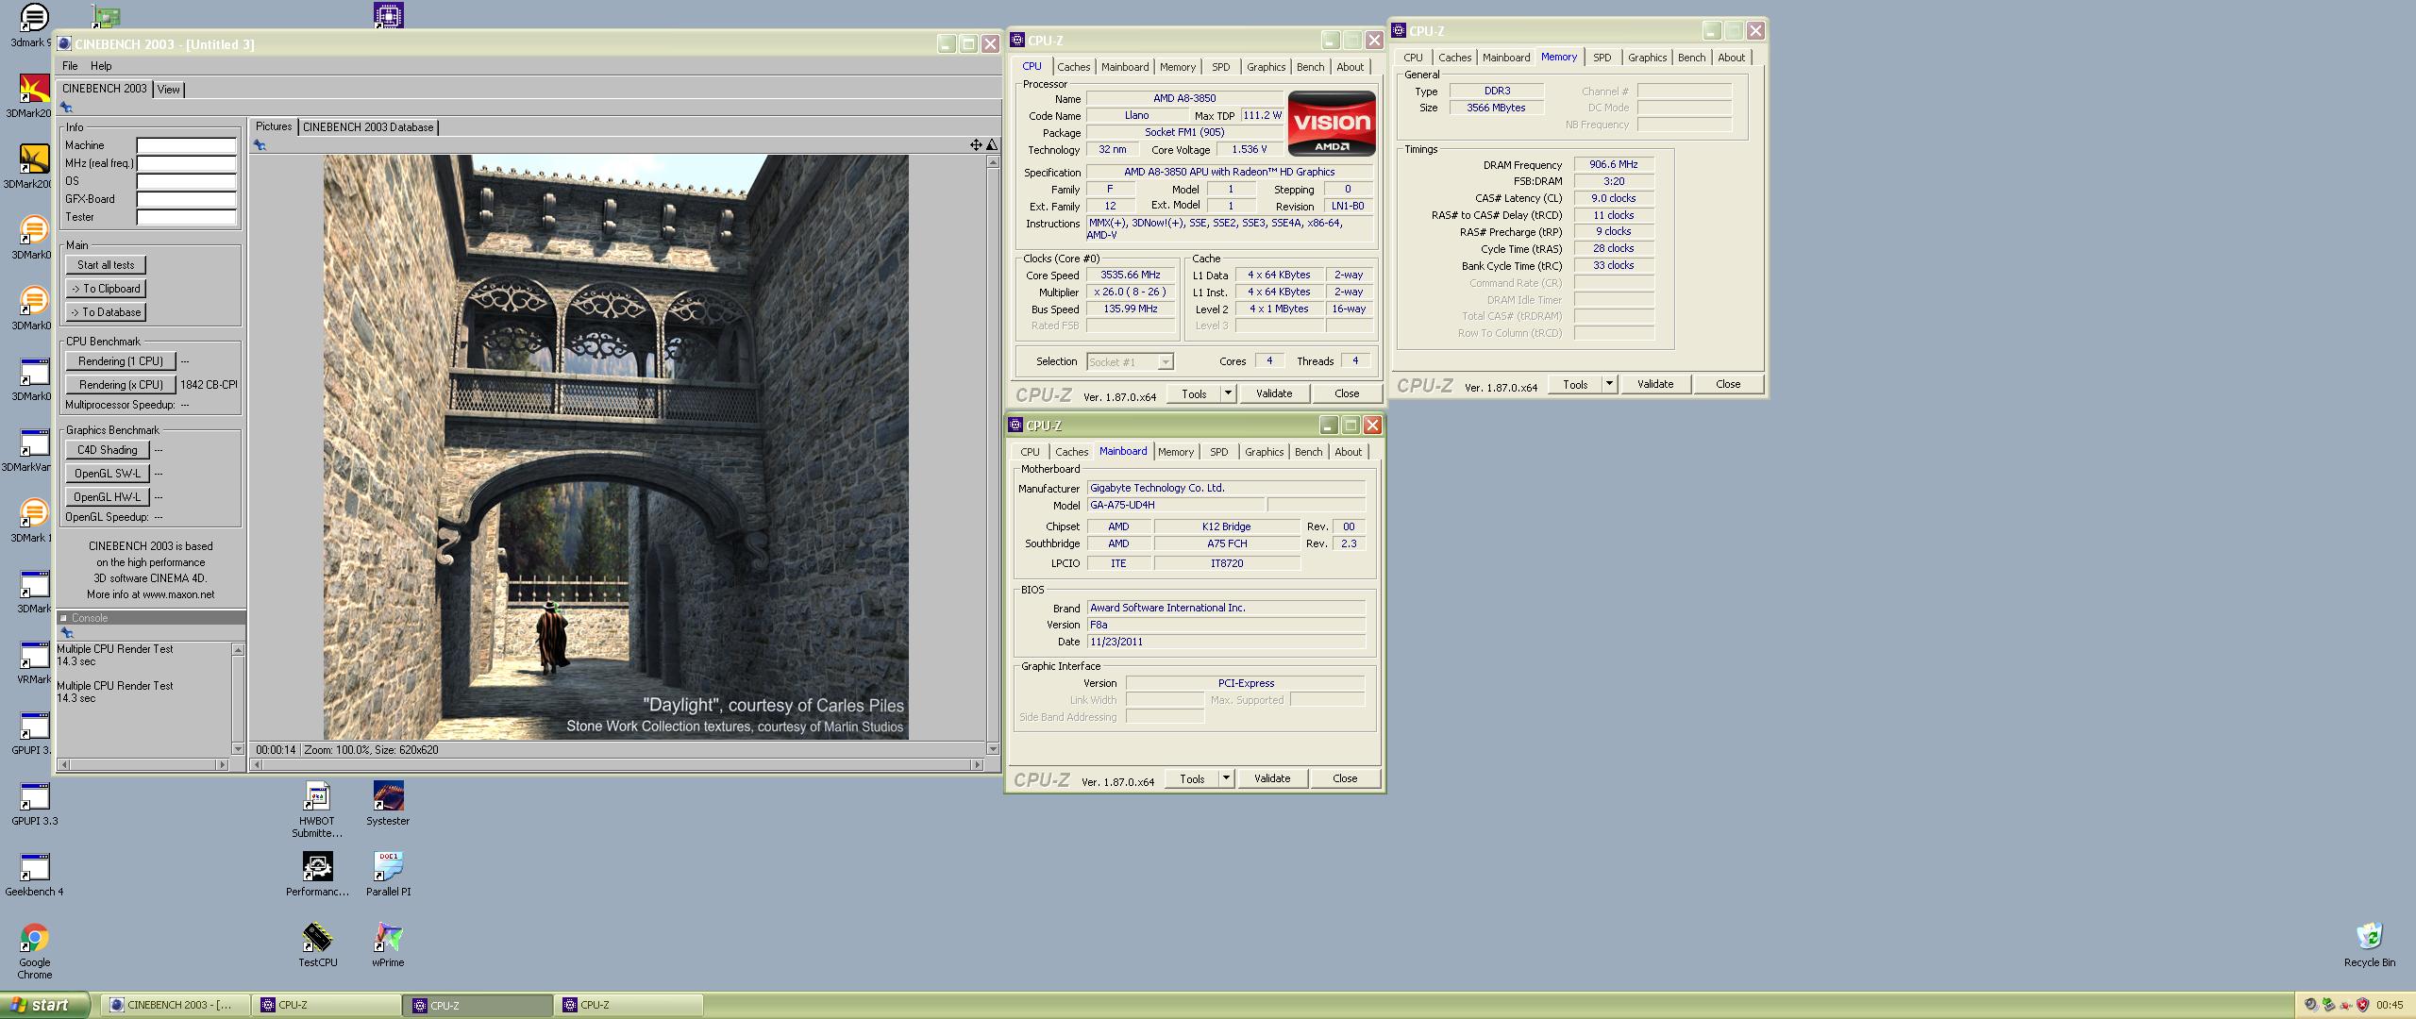Open Google Chrome desktop icon
2416x1019 pixels.
pyautogui.click(x=34, y=938)
